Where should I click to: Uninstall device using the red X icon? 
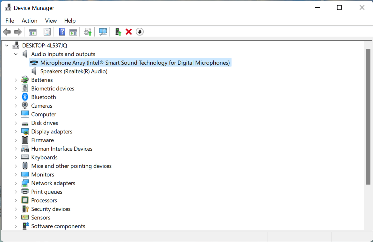click(x=128, y=32)
